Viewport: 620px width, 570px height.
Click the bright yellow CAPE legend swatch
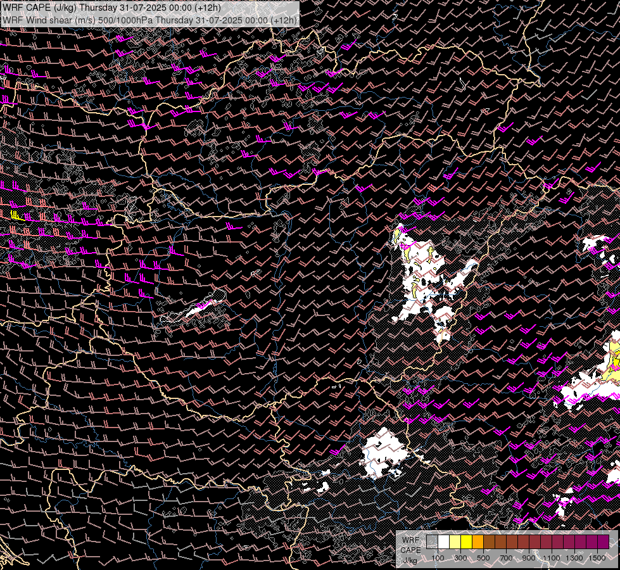pos(467,542)
